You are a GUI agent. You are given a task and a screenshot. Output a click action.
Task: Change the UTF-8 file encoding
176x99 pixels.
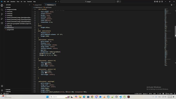[x=150, y=94]
